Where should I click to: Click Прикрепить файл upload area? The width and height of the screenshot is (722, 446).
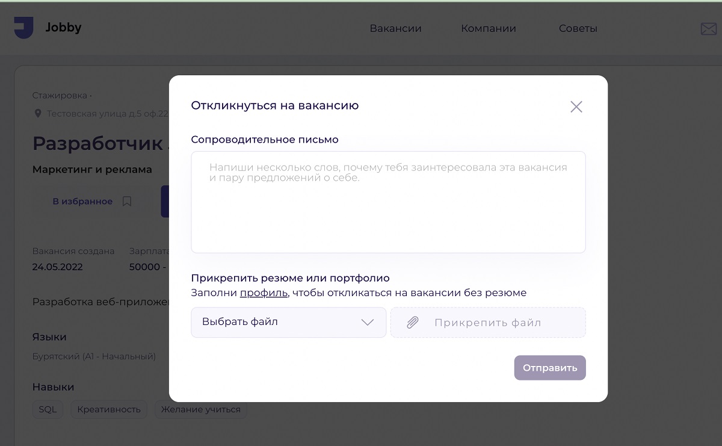click(x=488, y=322)
